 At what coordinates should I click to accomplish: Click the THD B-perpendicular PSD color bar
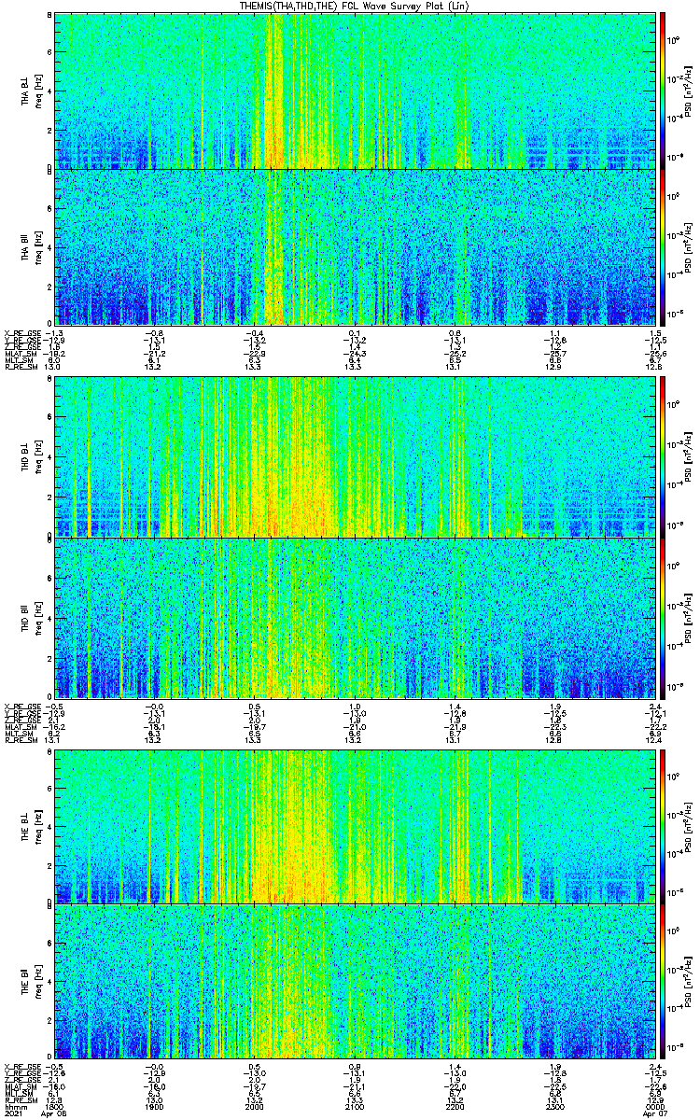[663, 457]
